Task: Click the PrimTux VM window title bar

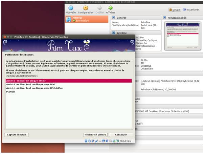Action: pos(69,37)
